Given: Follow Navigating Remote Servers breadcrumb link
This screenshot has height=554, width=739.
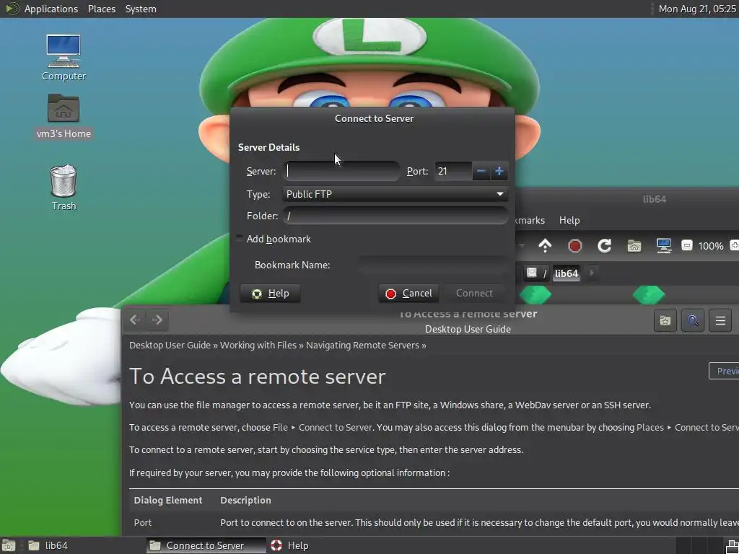Looking at the screenshot, I should pos(362,346).
